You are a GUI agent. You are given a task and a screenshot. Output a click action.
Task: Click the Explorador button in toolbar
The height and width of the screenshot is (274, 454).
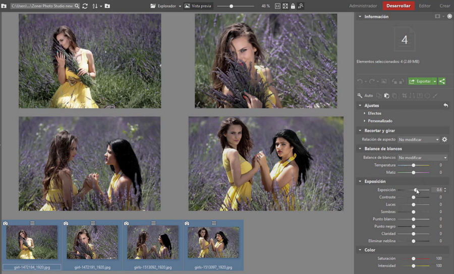click(x=166, y=6)
